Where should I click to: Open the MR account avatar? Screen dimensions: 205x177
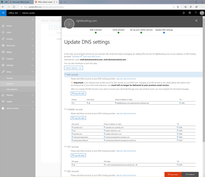point(202,13)
